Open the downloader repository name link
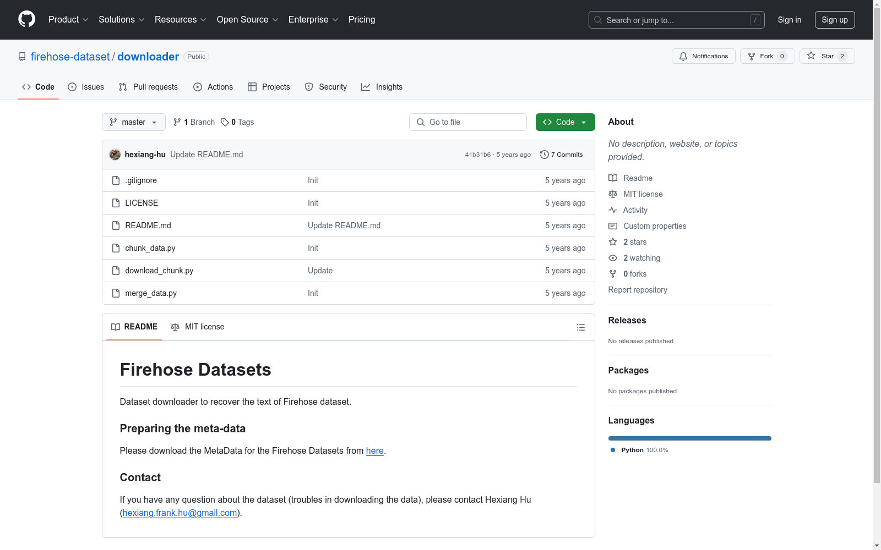 (x=148, y=57)
